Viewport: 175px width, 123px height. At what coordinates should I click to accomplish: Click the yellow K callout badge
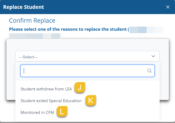(91, 100)
